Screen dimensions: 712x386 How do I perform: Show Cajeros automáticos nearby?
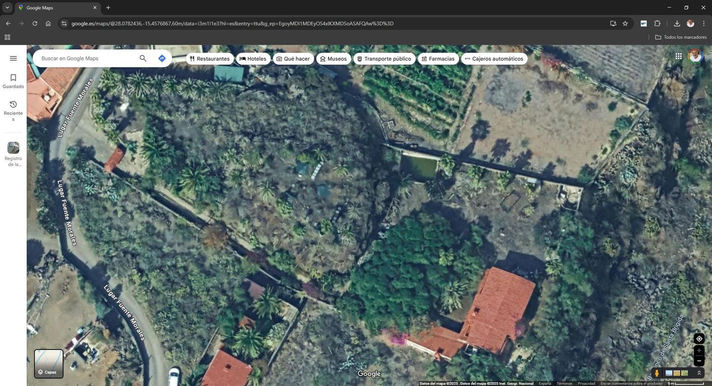(494, 59)
